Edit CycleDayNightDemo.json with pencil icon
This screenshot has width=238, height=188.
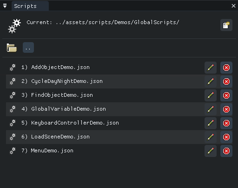pyautogui.click(x=211, y=81)
